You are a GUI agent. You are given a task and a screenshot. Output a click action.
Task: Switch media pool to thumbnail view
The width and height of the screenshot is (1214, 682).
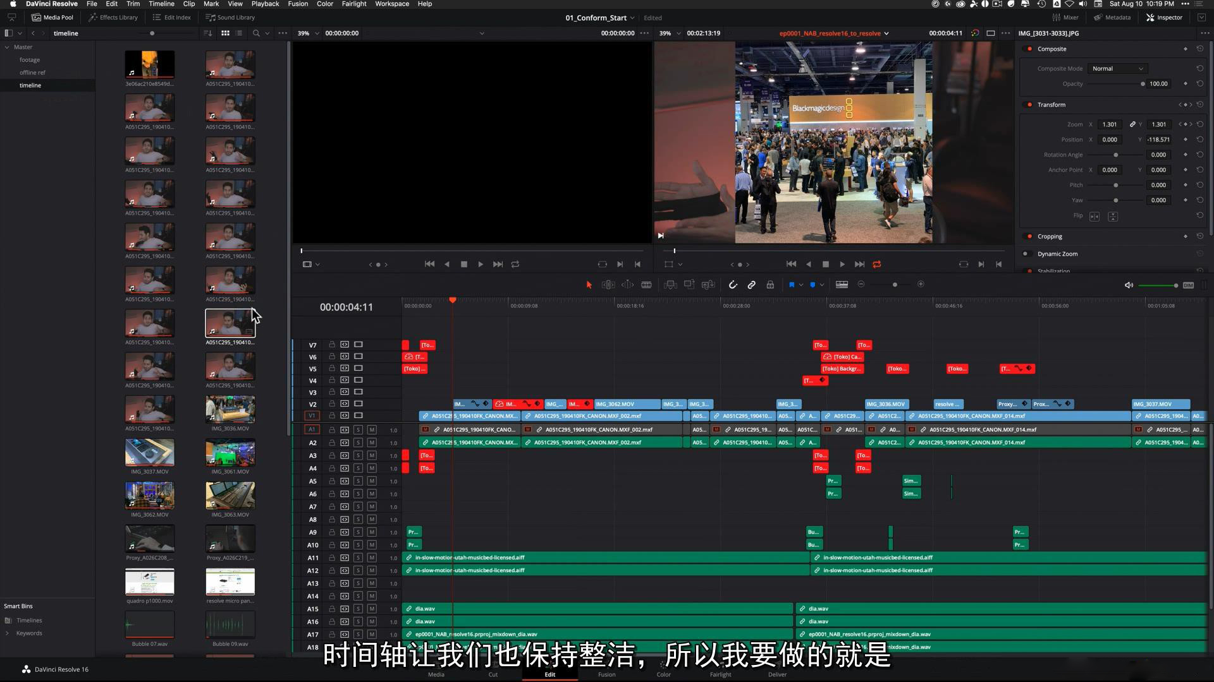click(225, 33)
